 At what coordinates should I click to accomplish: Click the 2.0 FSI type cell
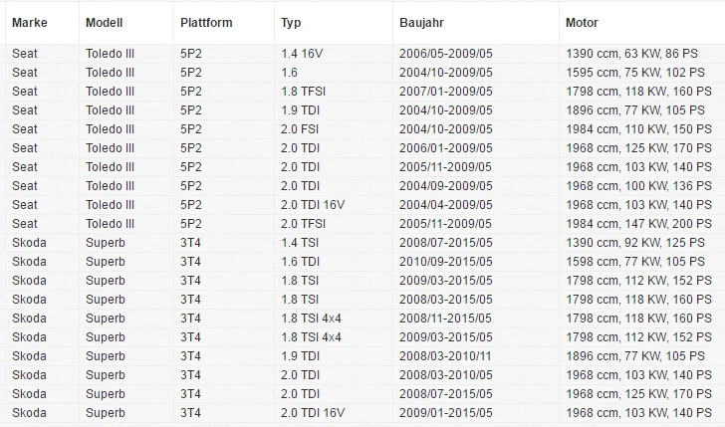point(334,129)
